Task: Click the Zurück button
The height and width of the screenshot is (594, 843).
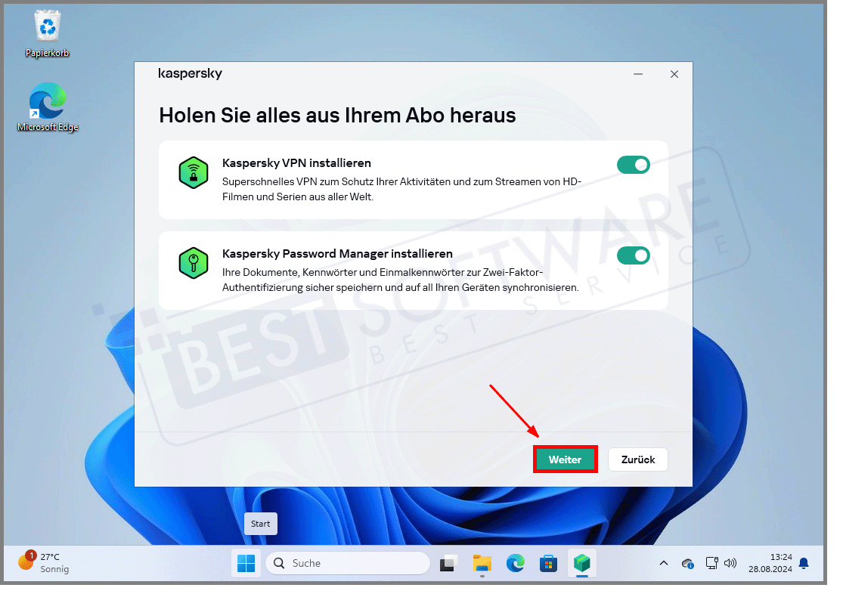Action: click(x=637, y=459)
